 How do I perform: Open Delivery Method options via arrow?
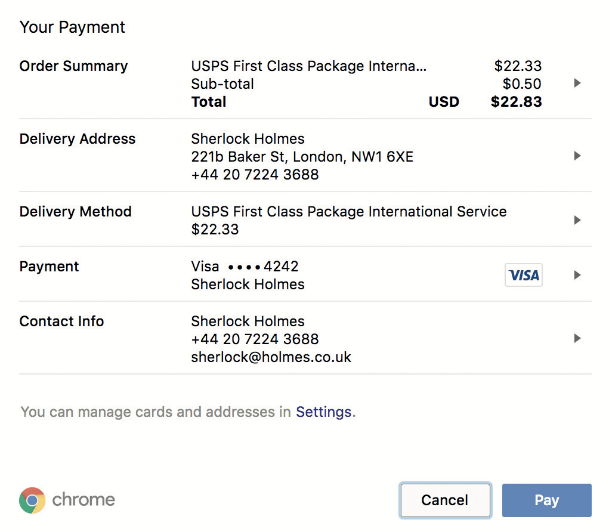point(577,220)
